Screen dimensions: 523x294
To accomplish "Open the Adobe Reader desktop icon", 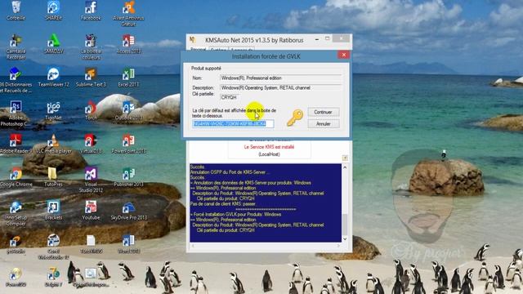I will pyautogui.click(x=16, y=144).
